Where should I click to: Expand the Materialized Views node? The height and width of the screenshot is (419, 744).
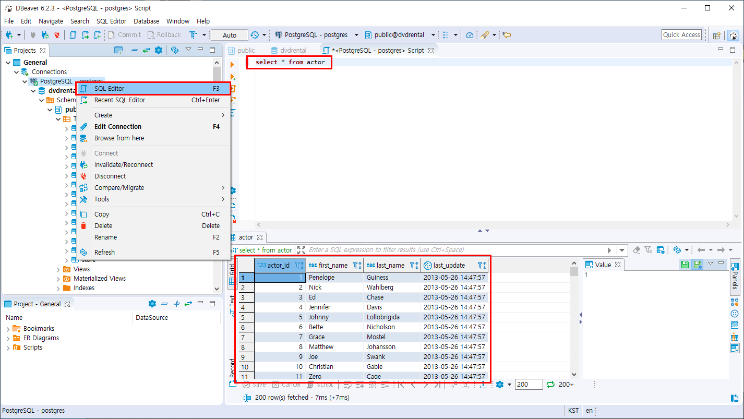click(58, 279)
